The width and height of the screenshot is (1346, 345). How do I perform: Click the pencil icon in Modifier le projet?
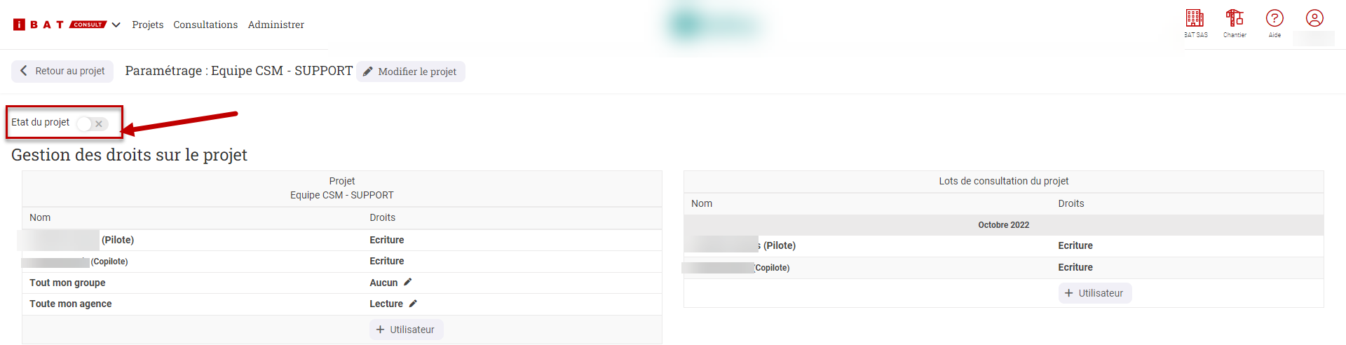[367, 72]
